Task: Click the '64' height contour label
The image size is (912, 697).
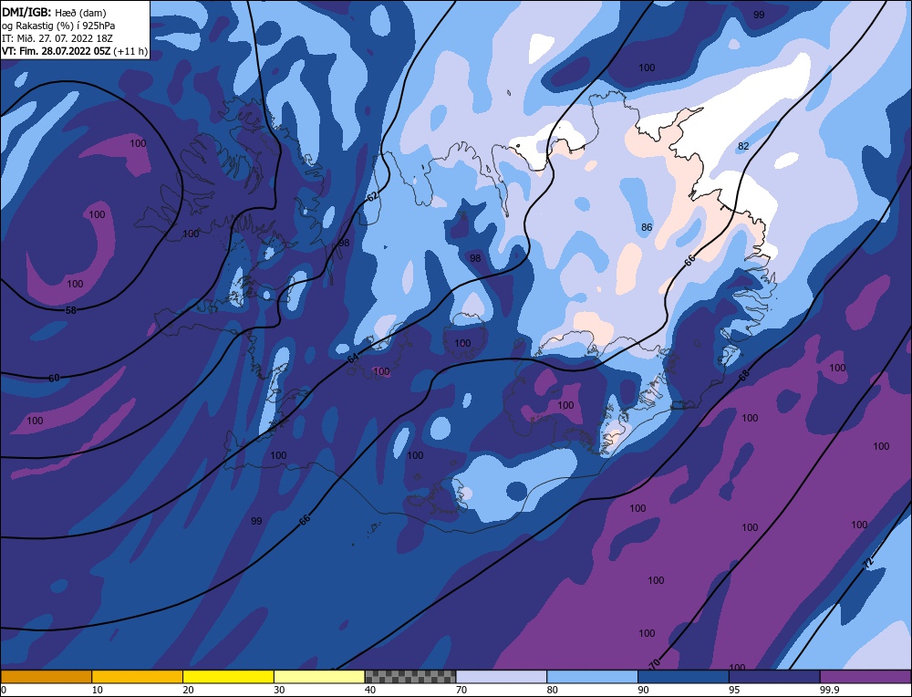Action: pos(352,359)
